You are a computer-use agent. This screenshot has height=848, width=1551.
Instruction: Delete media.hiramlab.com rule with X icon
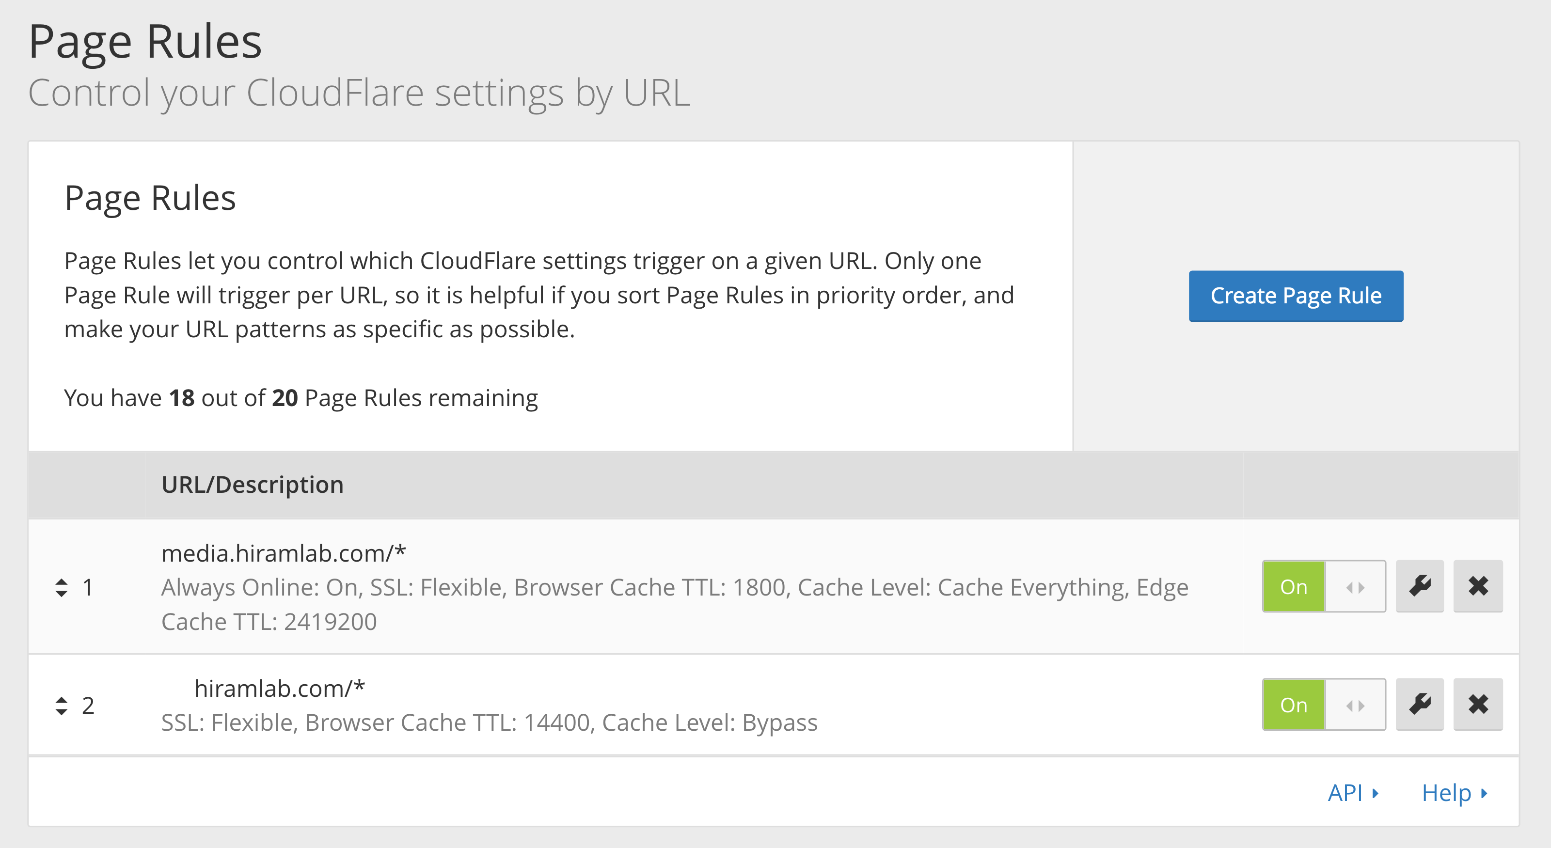[1478, 586]
